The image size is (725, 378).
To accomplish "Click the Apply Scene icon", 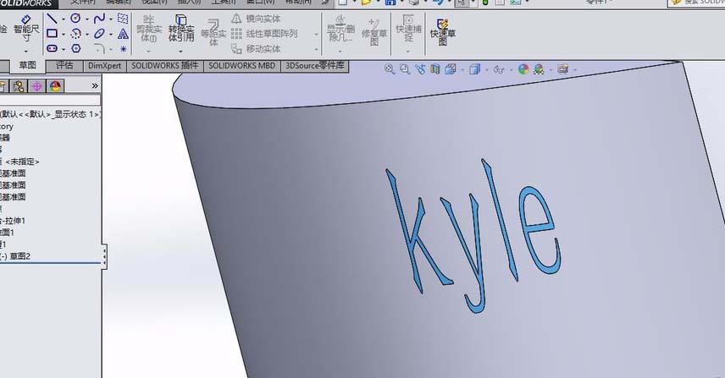I will point(539,69).
